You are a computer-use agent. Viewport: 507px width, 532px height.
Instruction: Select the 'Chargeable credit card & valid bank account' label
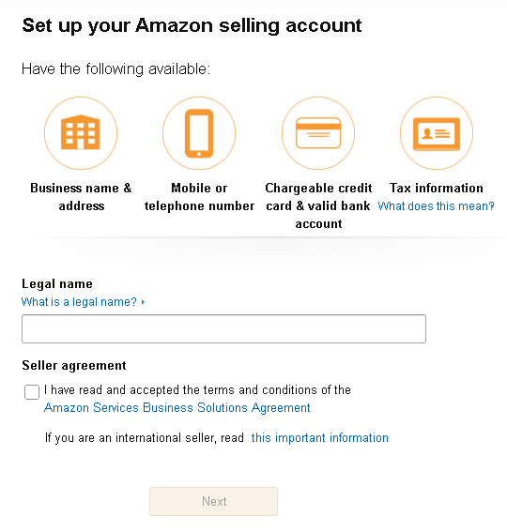coord(318,205)
